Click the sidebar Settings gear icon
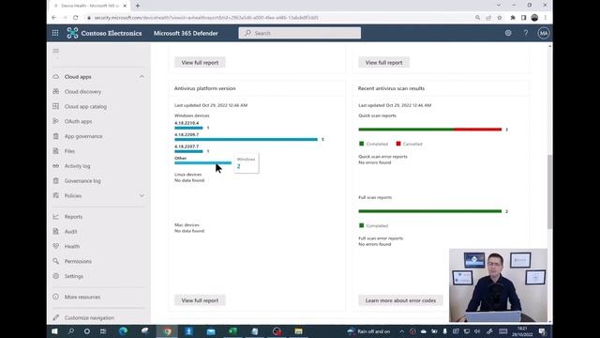 click(x=56, y=276)
